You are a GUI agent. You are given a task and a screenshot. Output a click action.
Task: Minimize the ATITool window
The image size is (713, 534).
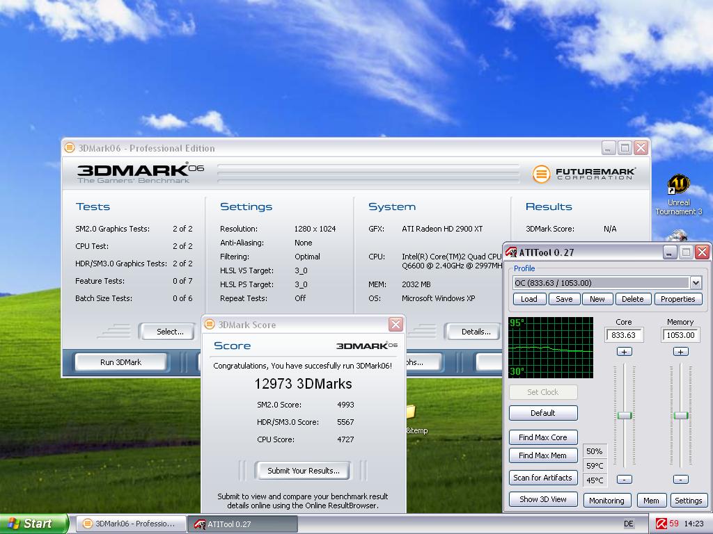pos(669,252)
